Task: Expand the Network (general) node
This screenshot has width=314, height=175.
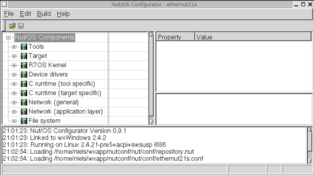Action: pyautogui.click(x=14, y=102)
